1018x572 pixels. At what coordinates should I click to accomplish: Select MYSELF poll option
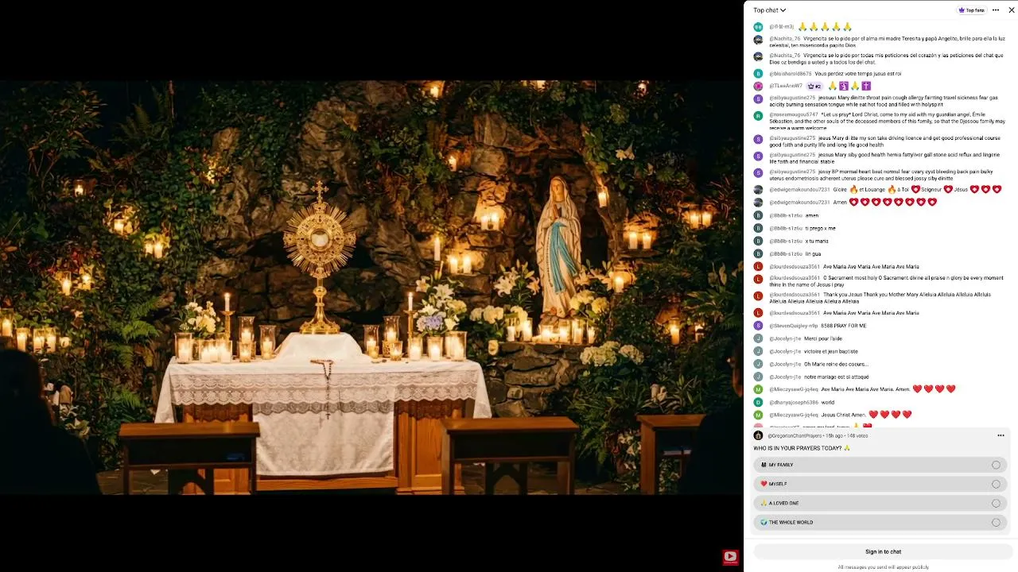[x=880, y=484]
